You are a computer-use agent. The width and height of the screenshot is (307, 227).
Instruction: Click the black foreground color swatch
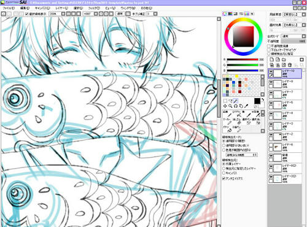click(x=257, y=101)
